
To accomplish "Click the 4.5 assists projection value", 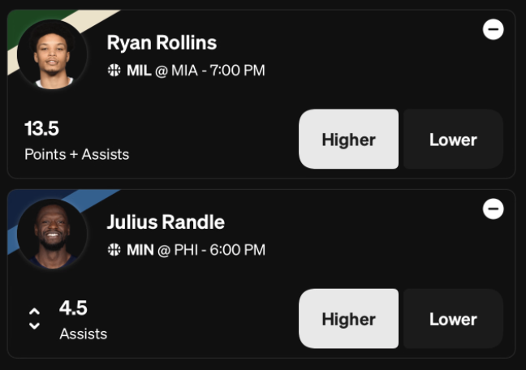I will tap(73, 308).
